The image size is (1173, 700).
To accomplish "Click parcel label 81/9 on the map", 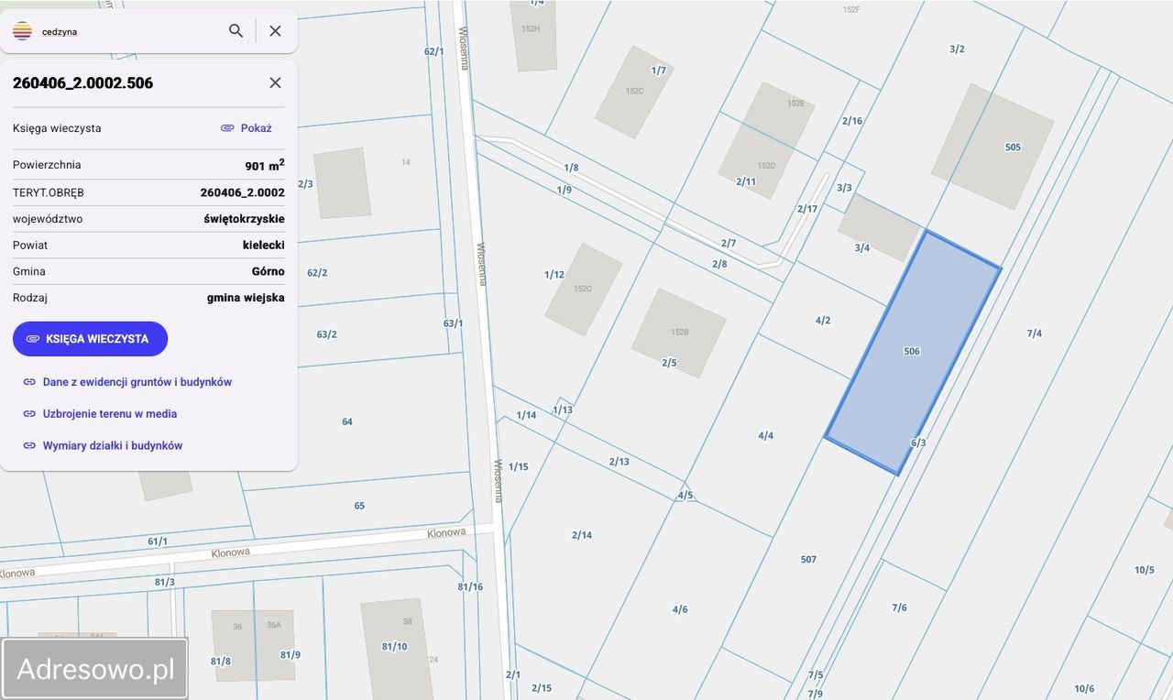I will (291, 655).
